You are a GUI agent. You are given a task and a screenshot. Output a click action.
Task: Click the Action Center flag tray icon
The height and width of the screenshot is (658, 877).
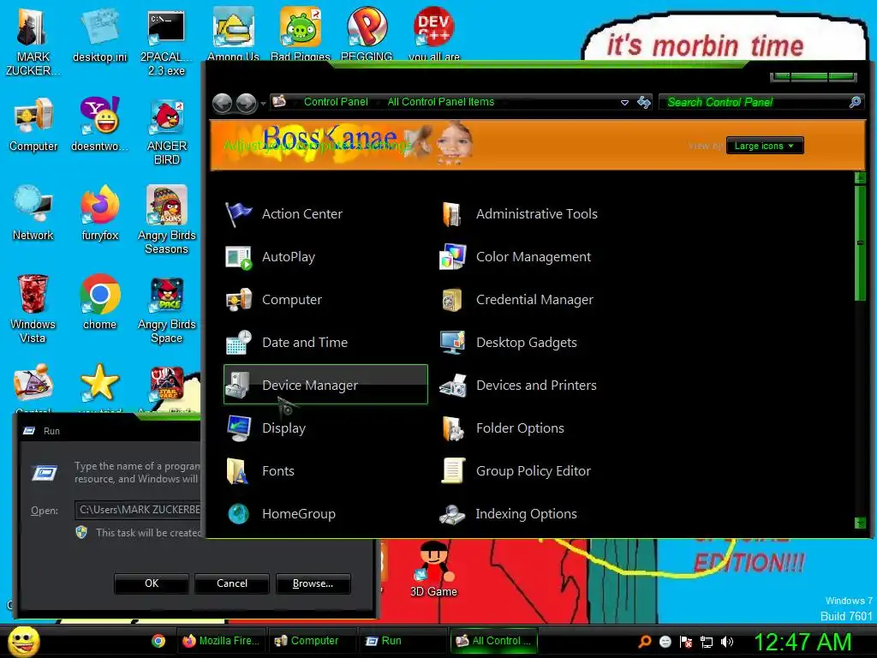point(686,642)
